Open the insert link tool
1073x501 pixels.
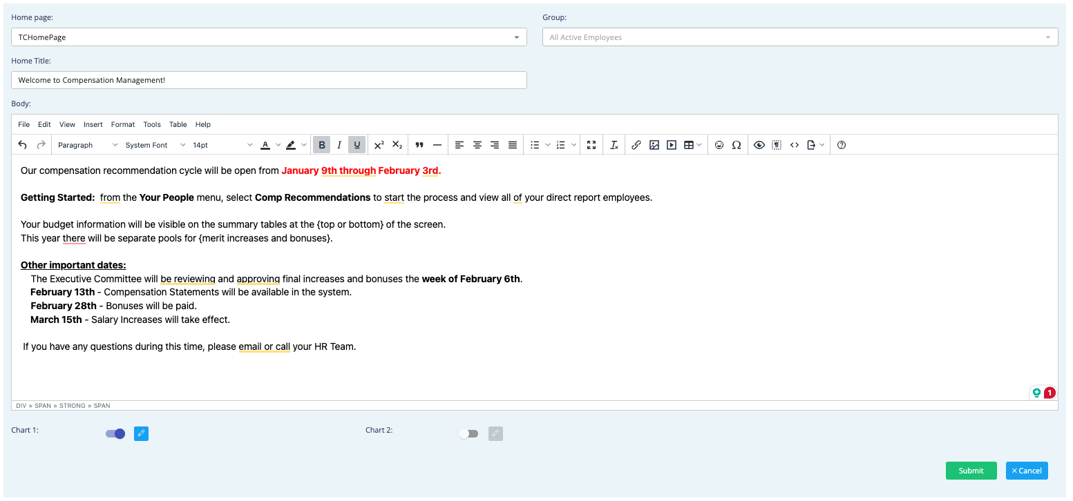tap(636, 145)
